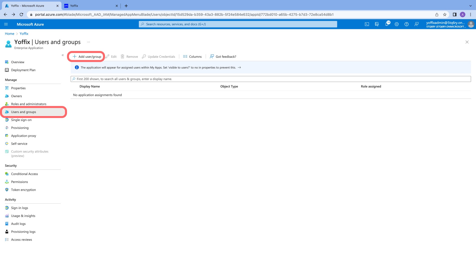Click the browser forward arrow
This screenshot has height=267, width=476.
click(x=13, y=14)
